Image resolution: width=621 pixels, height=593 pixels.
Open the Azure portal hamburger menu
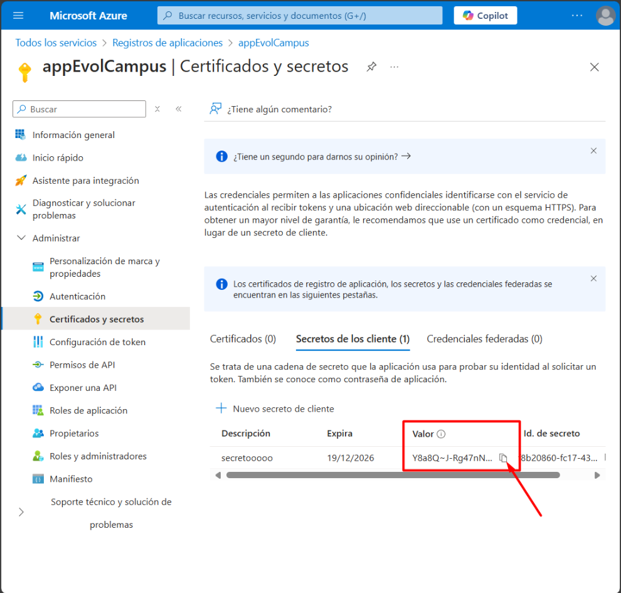click(x=18, y=16)
